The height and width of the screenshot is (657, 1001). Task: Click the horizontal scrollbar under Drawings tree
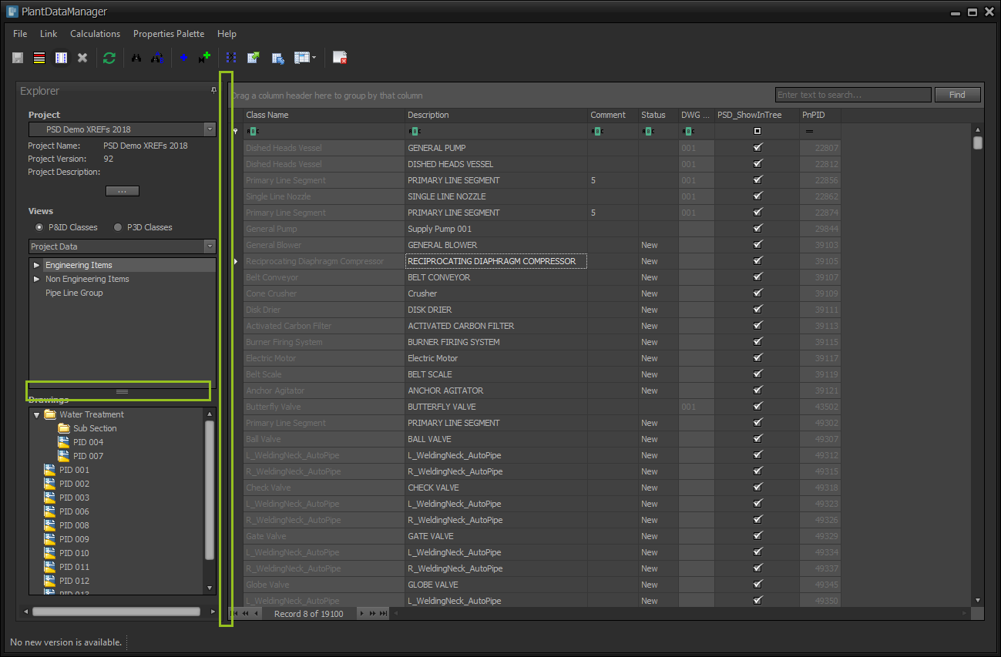pyautogui.click(x=116, y=612)
